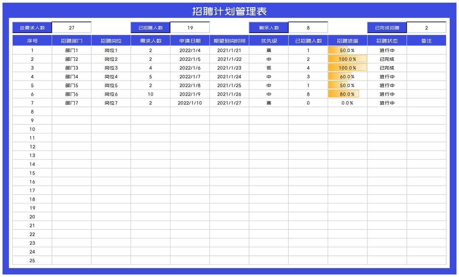Select the 部门7 department cell

72,103
